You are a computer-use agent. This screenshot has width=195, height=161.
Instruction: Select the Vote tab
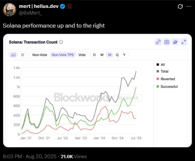click(x=82, y=55)
